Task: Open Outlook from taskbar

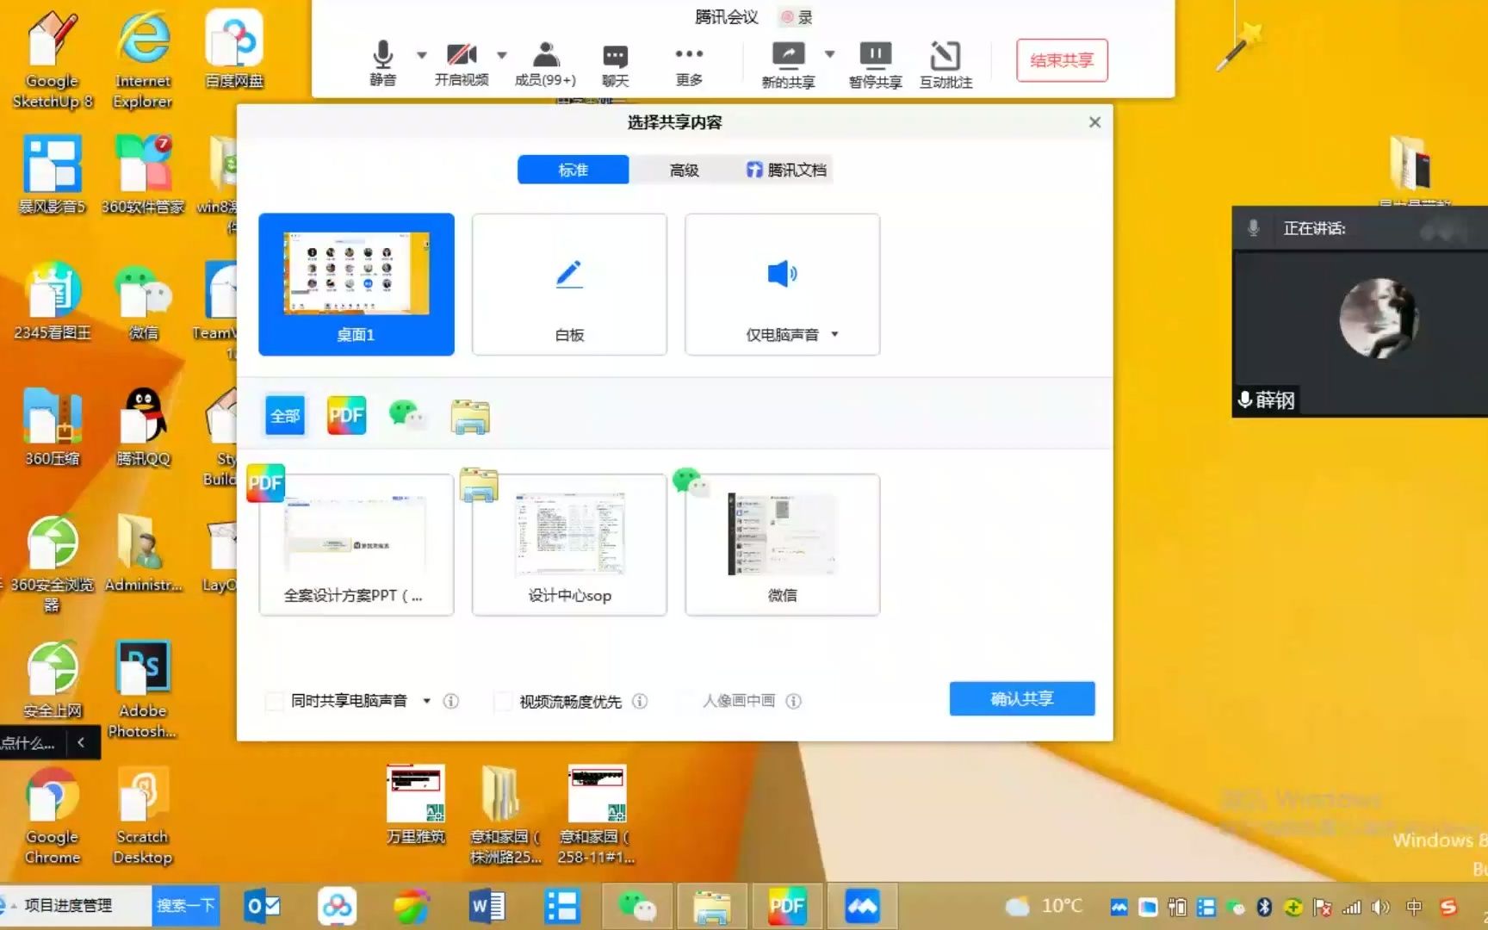Action: coord(263,906)
